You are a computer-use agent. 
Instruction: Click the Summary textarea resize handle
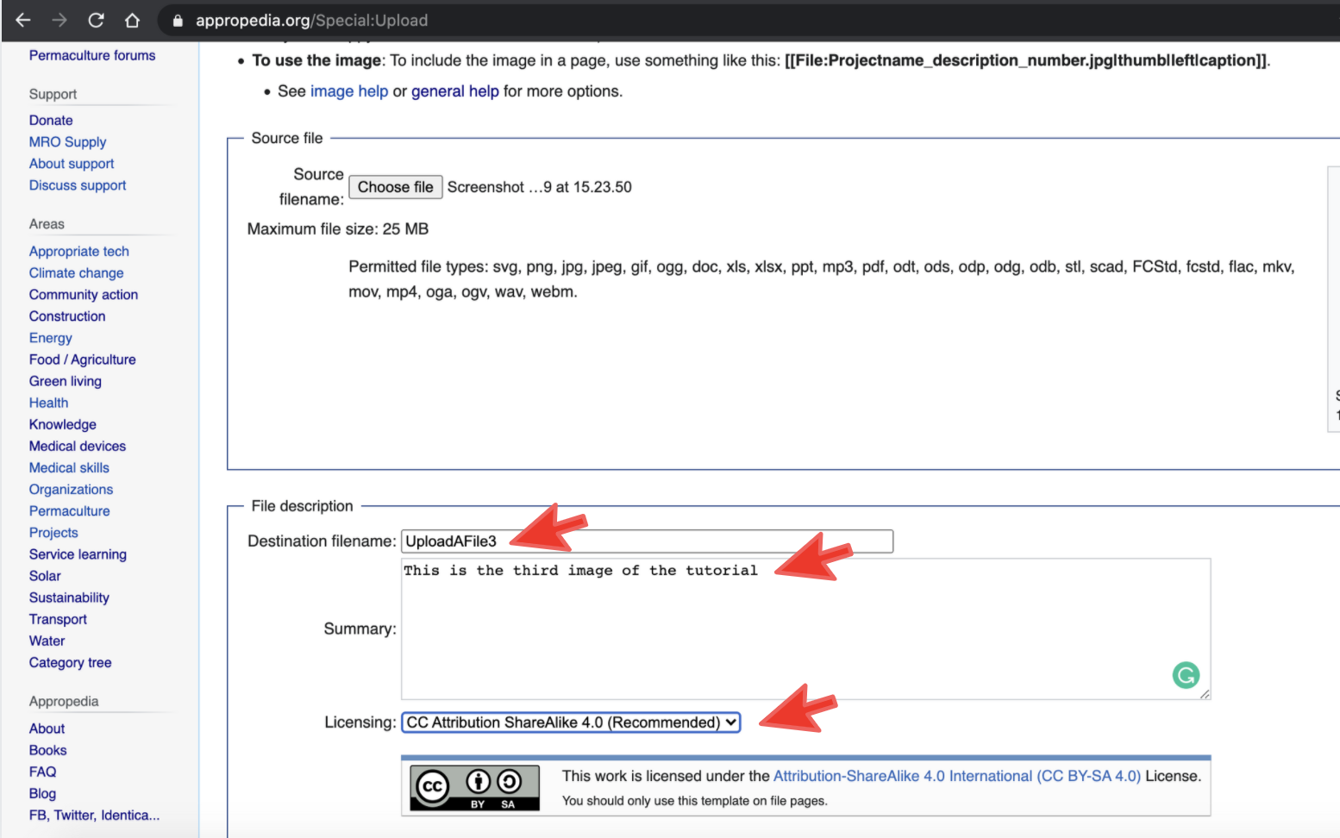click(1204, 693)
